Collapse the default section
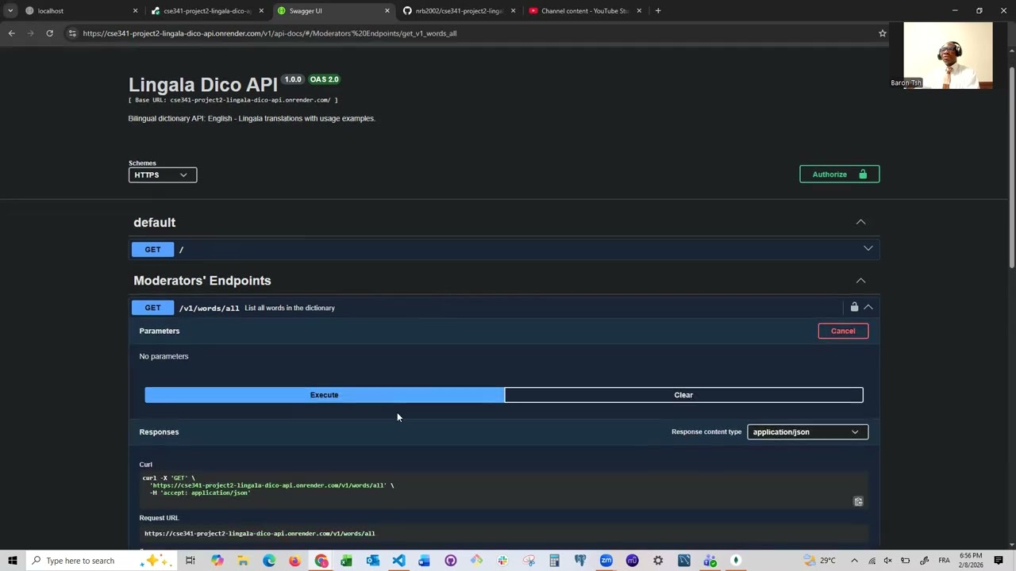 (860, 222)
